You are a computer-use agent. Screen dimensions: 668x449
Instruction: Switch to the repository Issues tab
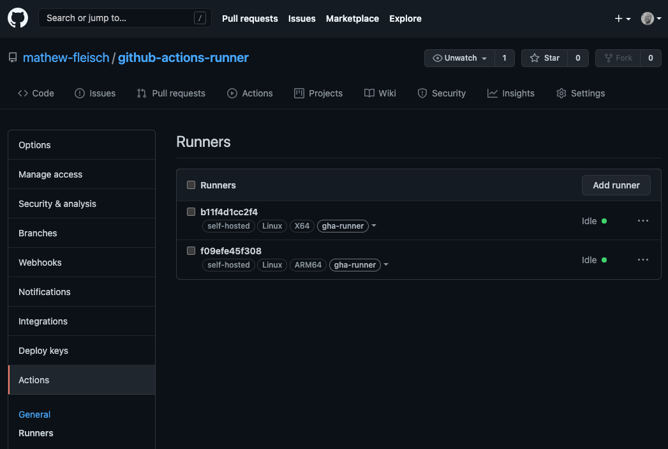click(x=95, y=93)
